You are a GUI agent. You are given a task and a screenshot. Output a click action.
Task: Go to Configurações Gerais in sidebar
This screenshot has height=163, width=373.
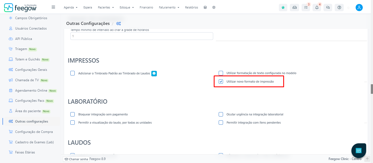(31, 70)
